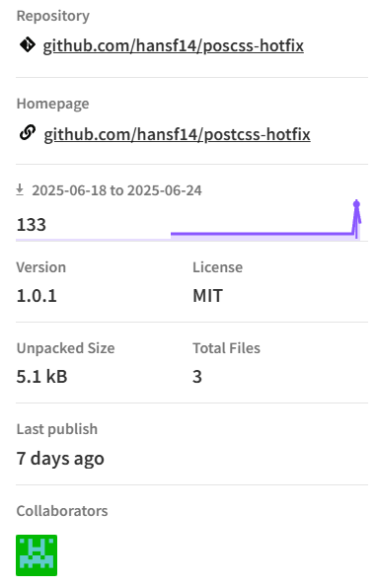378x586 pixels.
Task: Click the homepage chain-link icon
Action: click(x=28, y=133)
